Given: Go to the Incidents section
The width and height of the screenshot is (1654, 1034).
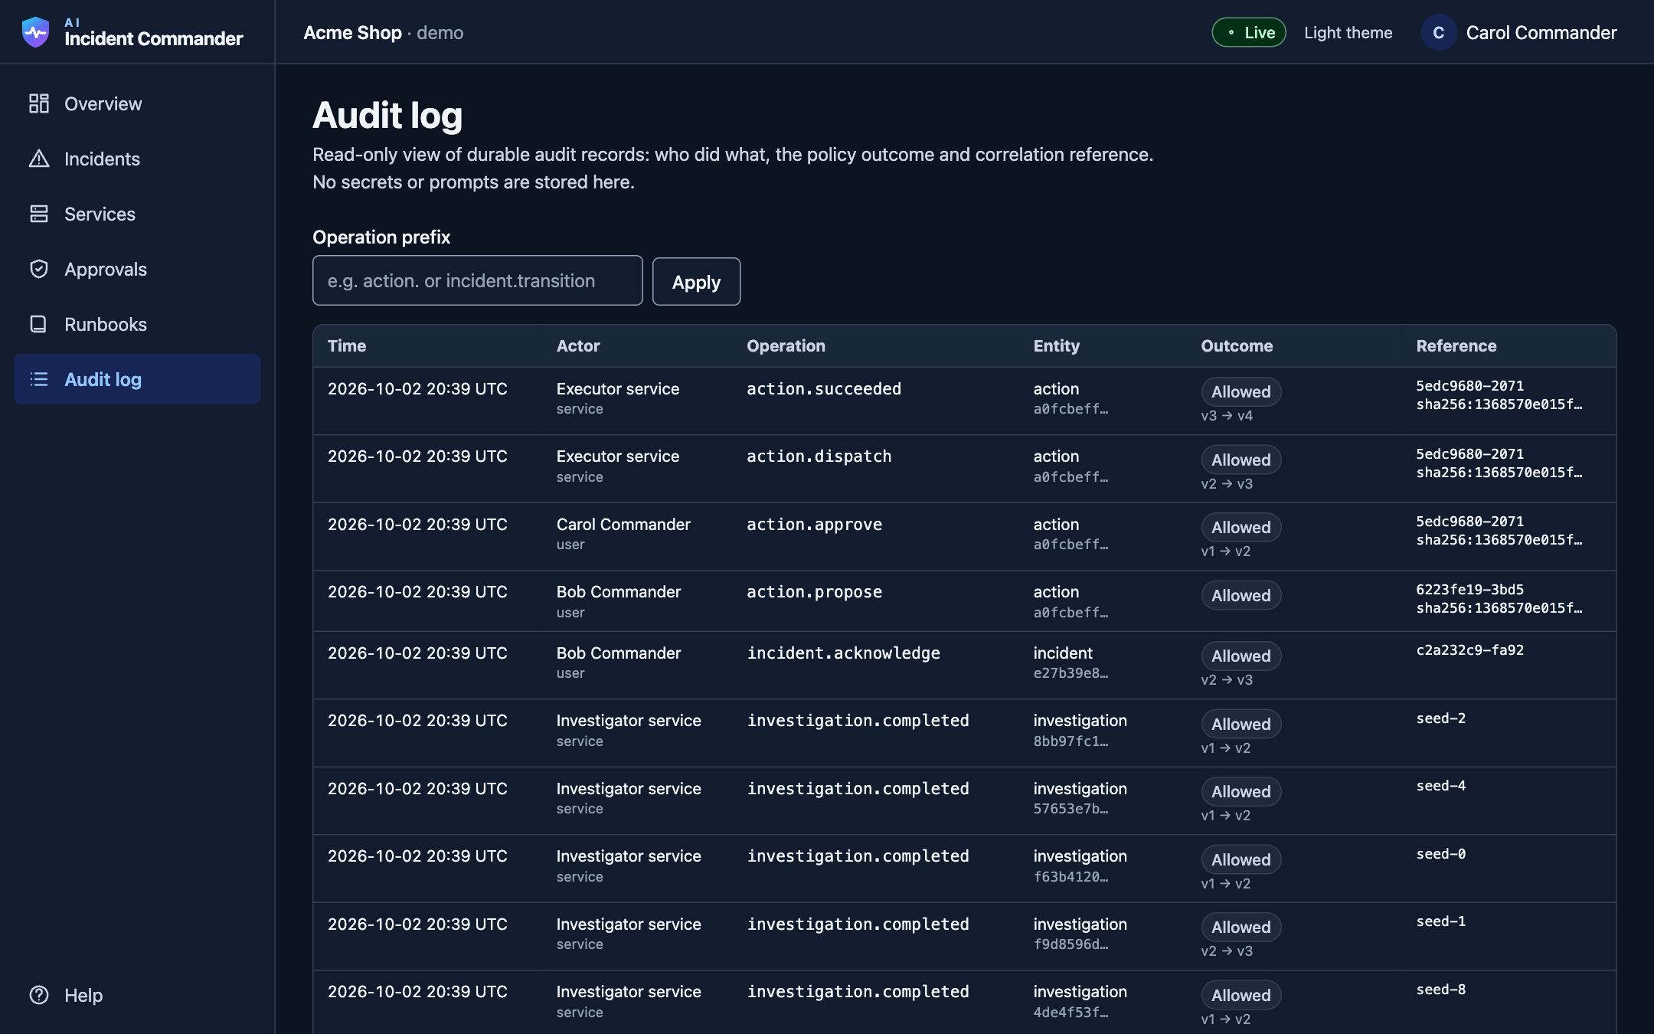Looking at the screenshot, I should pyautogui.click(x=137, y=159).
